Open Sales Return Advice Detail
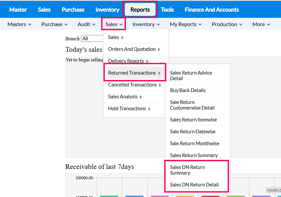281x197 pixels. tap(191, 76)
